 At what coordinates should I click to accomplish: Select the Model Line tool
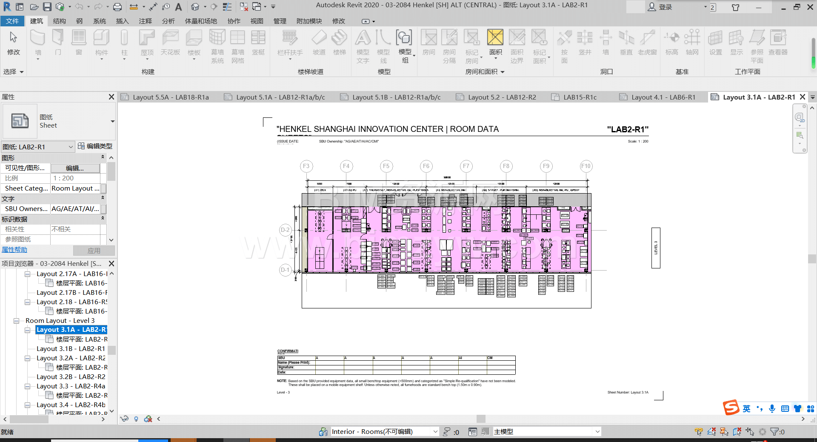pyautogui.click(x=383, y=46)
